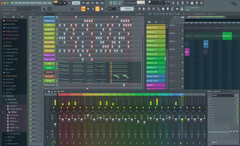Open the OPTIONS menu
Image resolution: width=240 pixels, height=146 pixels.
38,3
